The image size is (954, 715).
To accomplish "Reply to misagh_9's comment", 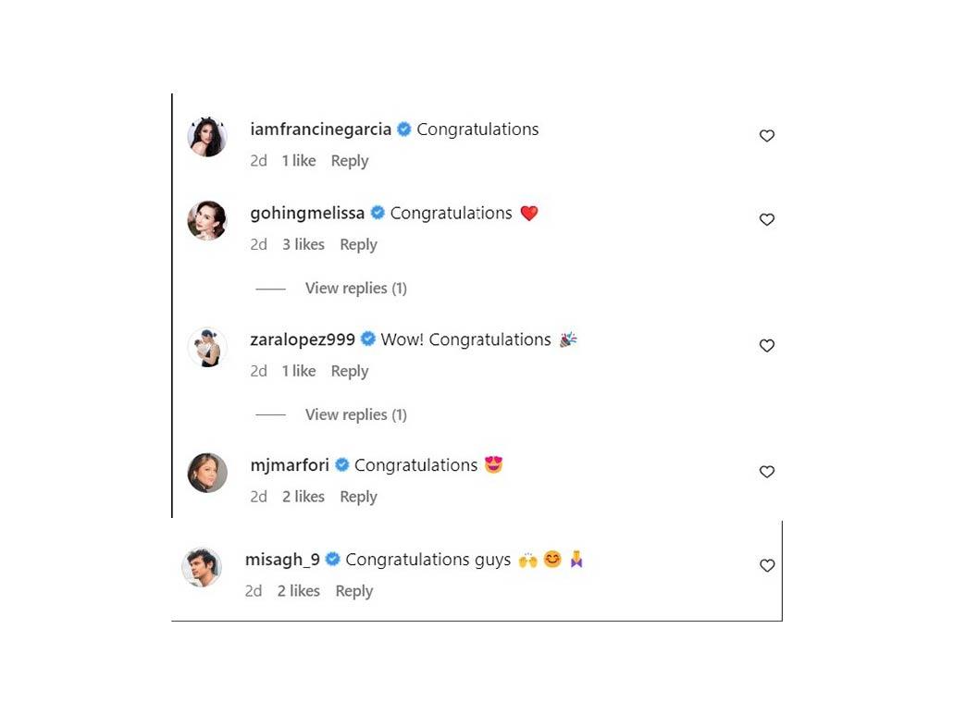I will pyautogui.click(x=354, y=590).
